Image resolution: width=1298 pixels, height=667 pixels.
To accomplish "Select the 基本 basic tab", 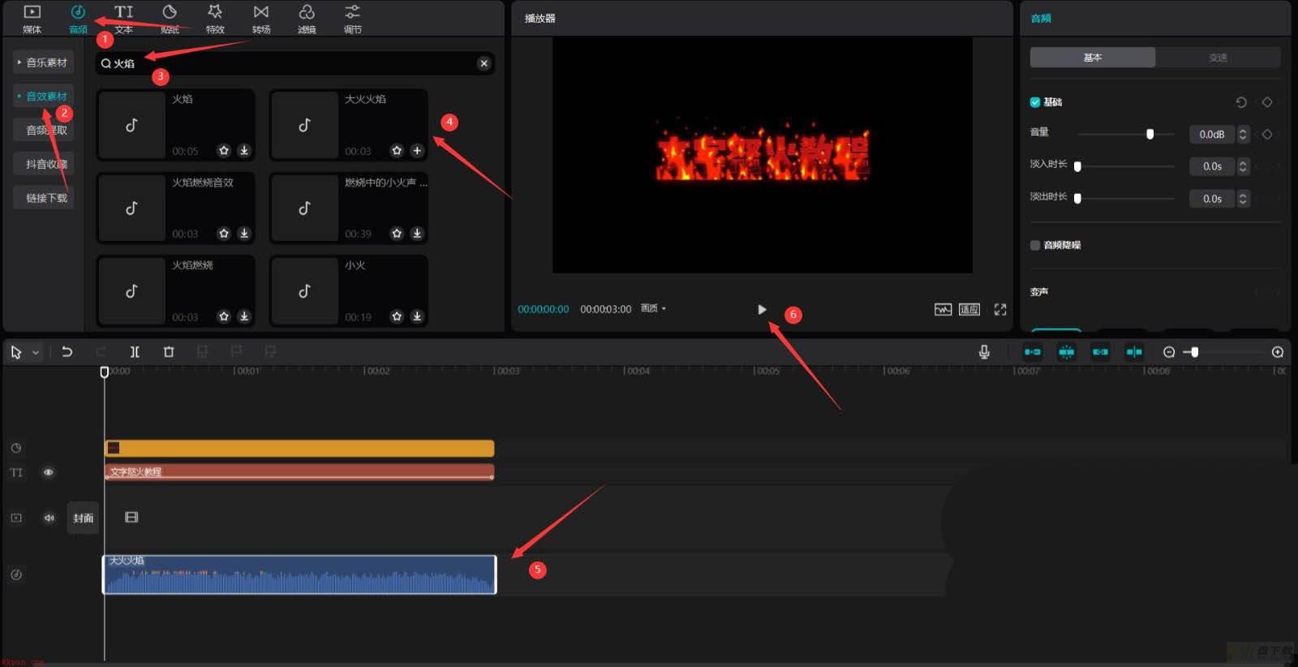I will coord(1093,58).
